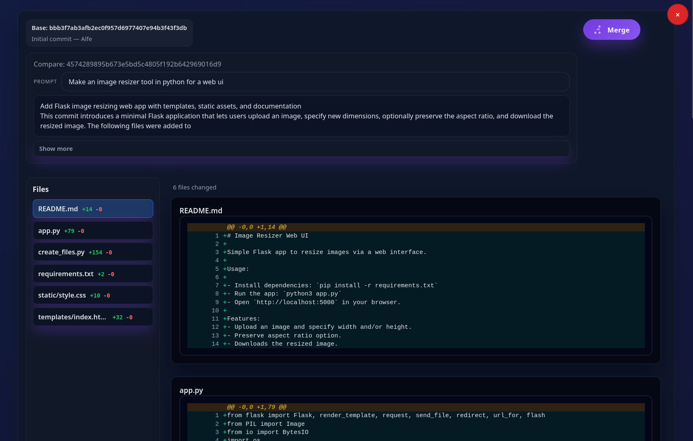This screenshot has width=693, height=441.
Task: Click the Files panel heading
Action: pyautogui.click(x=41, y=189)
